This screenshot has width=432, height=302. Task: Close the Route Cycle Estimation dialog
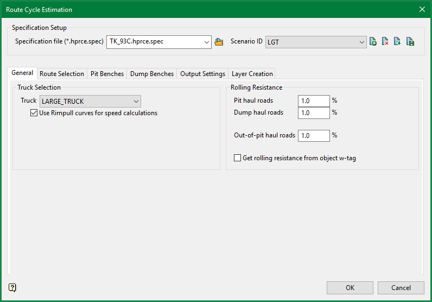point(422,9)
